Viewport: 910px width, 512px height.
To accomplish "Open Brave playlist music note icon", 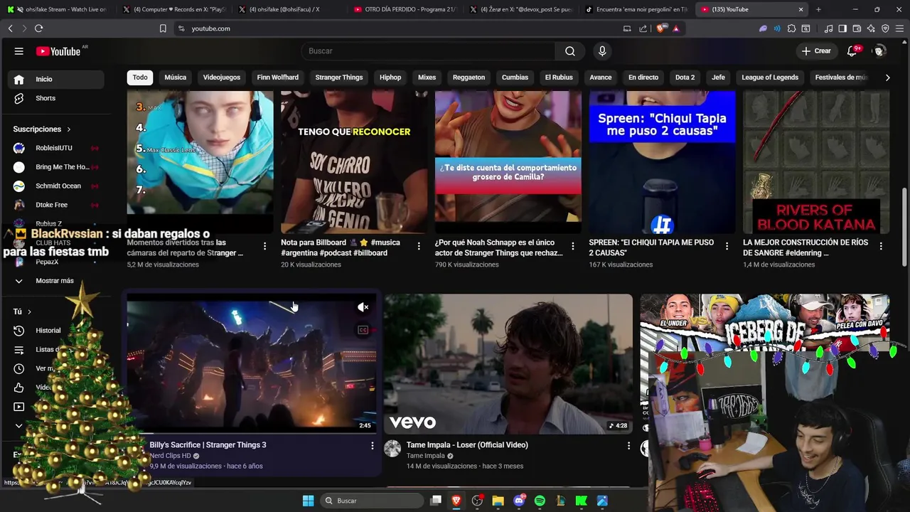I will (828, 28).
